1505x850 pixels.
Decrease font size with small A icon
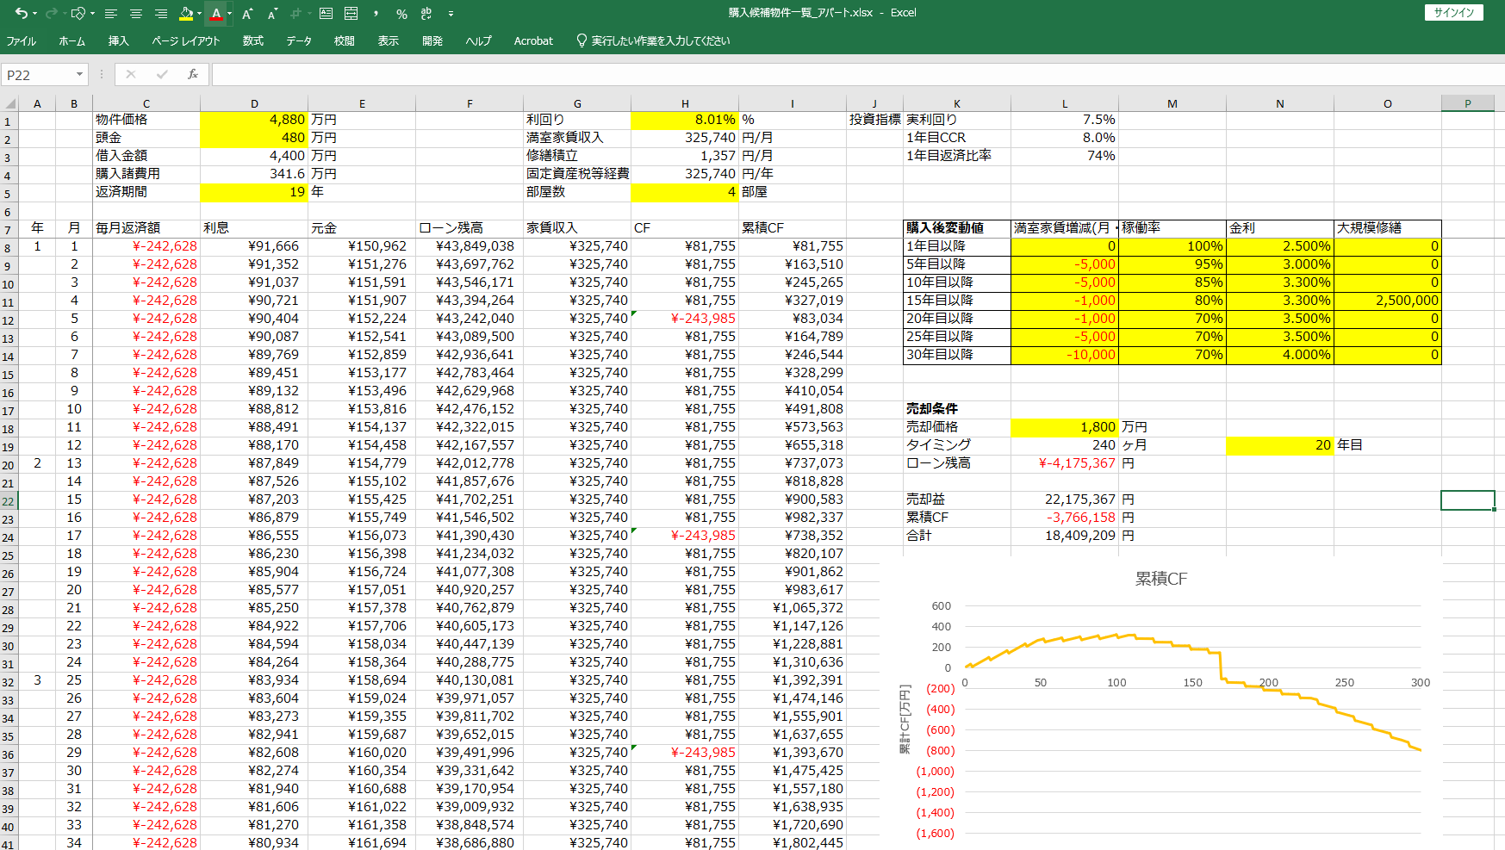(273, 13)
